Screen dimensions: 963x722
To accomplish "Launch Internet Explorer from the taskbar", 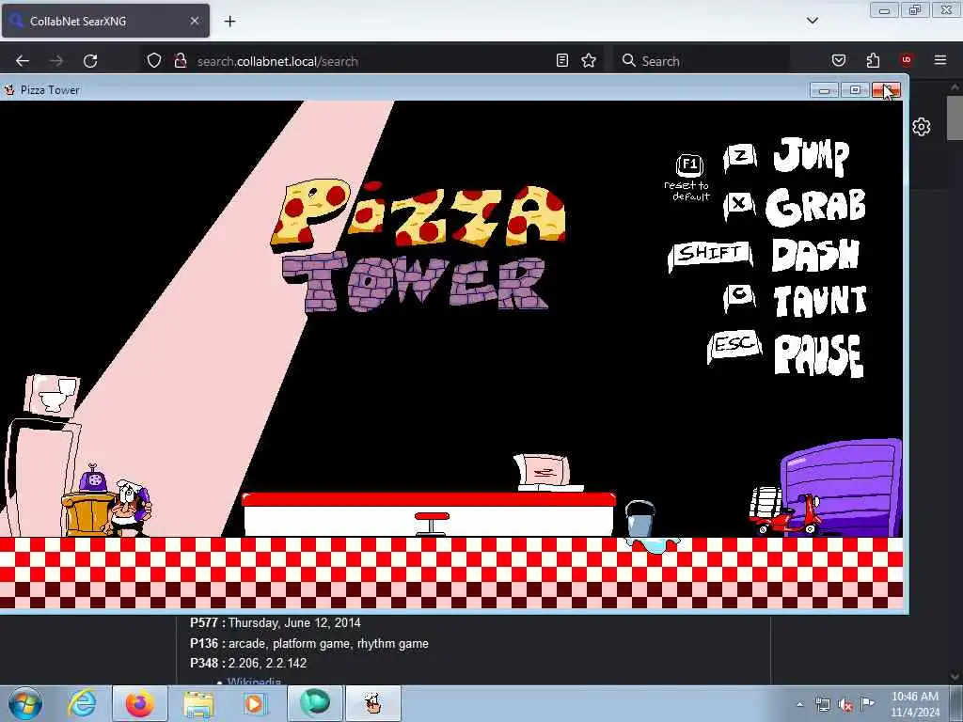I will point(83,703).
